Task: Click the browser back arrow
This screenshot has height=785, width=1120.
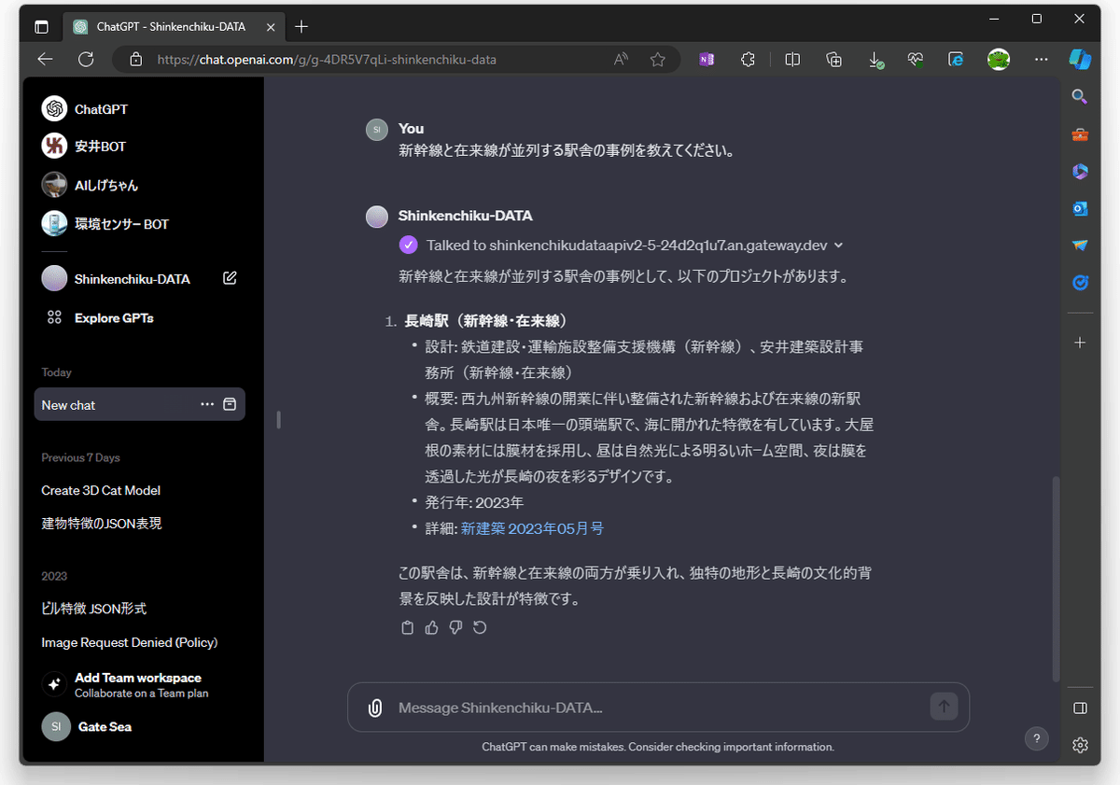Action: [x=45, y=60]
